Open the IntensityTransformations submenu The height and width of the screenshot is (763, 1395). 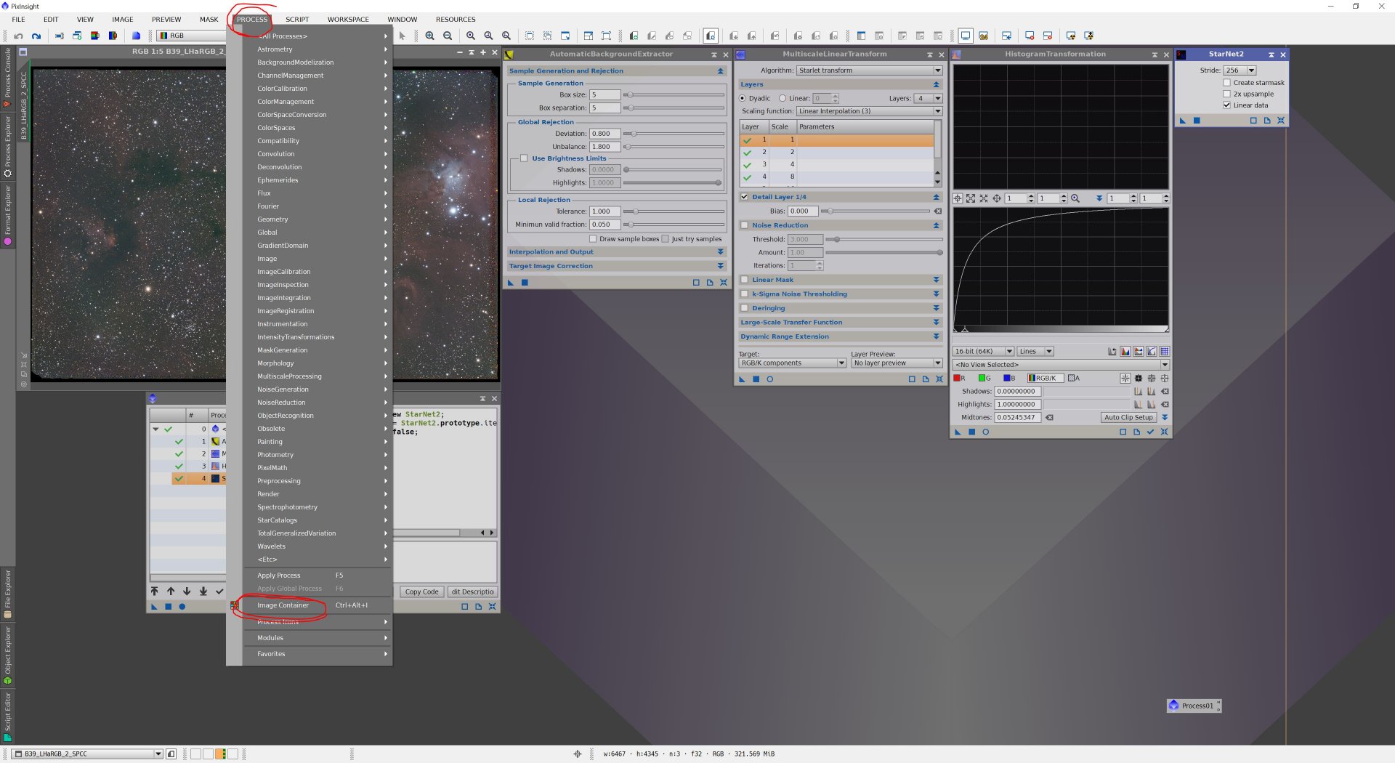pos(318,337)
